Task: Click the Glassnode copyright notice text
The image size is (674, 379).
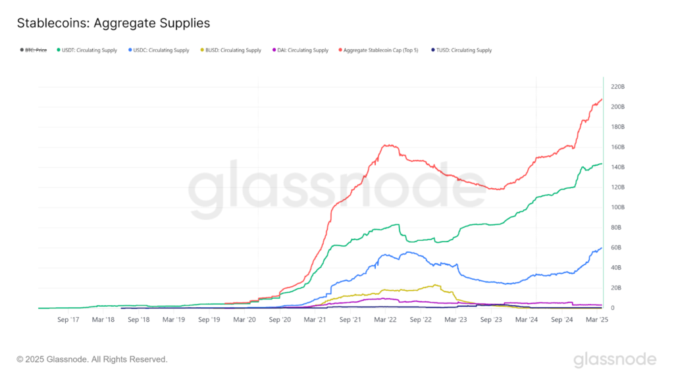Action: tap(92, 359)
